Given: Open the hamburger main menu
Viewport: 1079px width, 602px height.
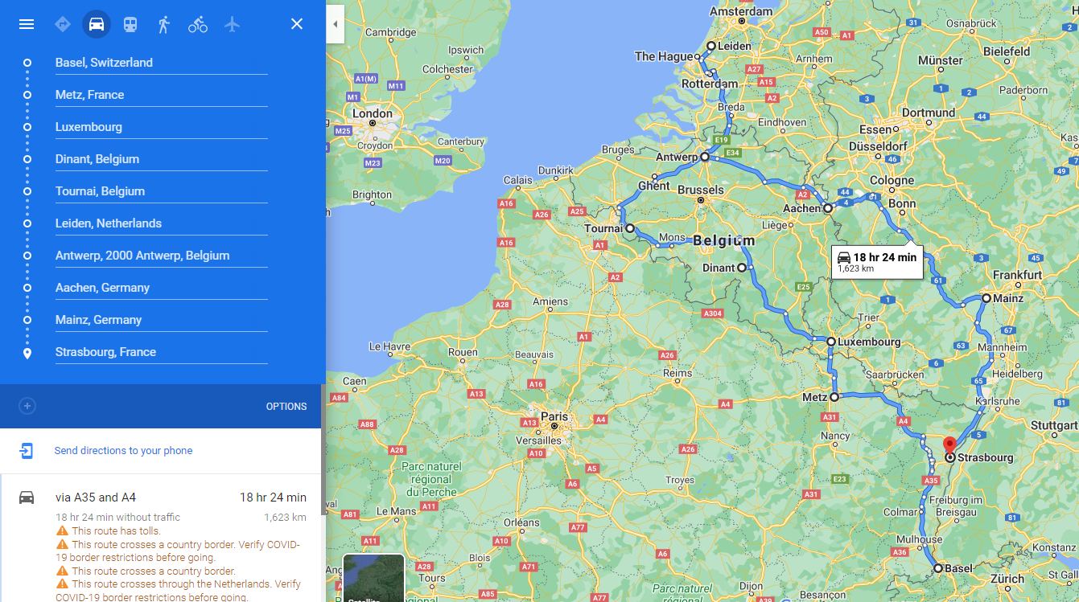Looking at the screenshot, I should pyautogui.click(x=27, y=24).
